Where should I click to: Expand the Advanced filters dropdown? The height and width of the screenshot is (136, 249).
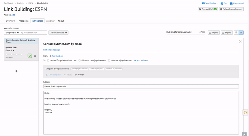point(58,32)
